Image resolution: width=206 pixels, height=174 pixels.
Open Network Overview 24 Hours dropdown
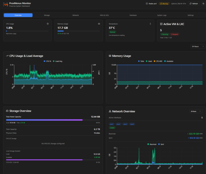[195, 111]
